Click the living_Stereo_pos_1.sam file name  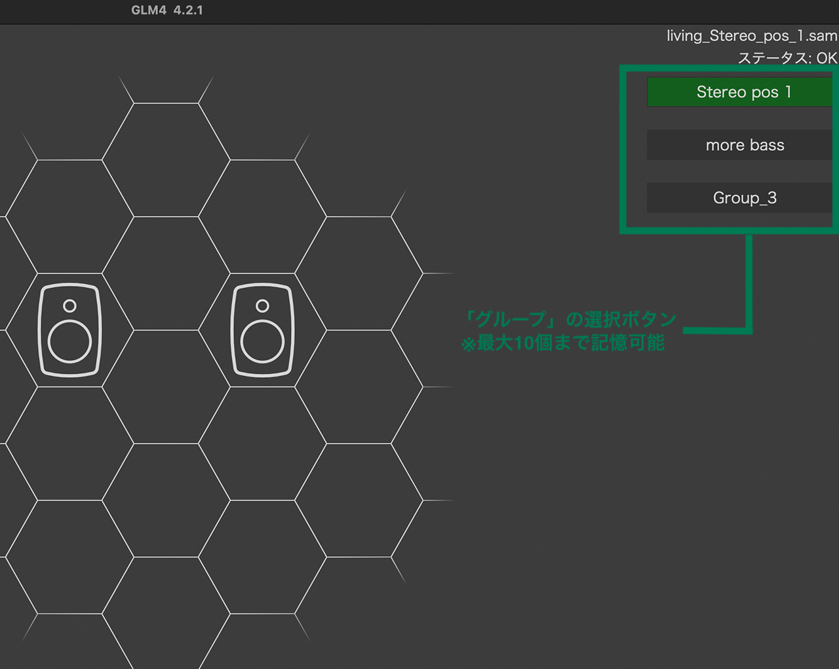pos(751,35)
